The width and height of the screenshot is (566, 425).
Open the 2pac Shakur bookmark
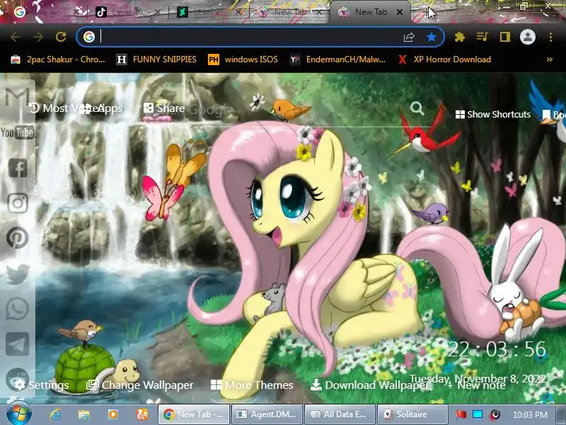coord(58,59)
